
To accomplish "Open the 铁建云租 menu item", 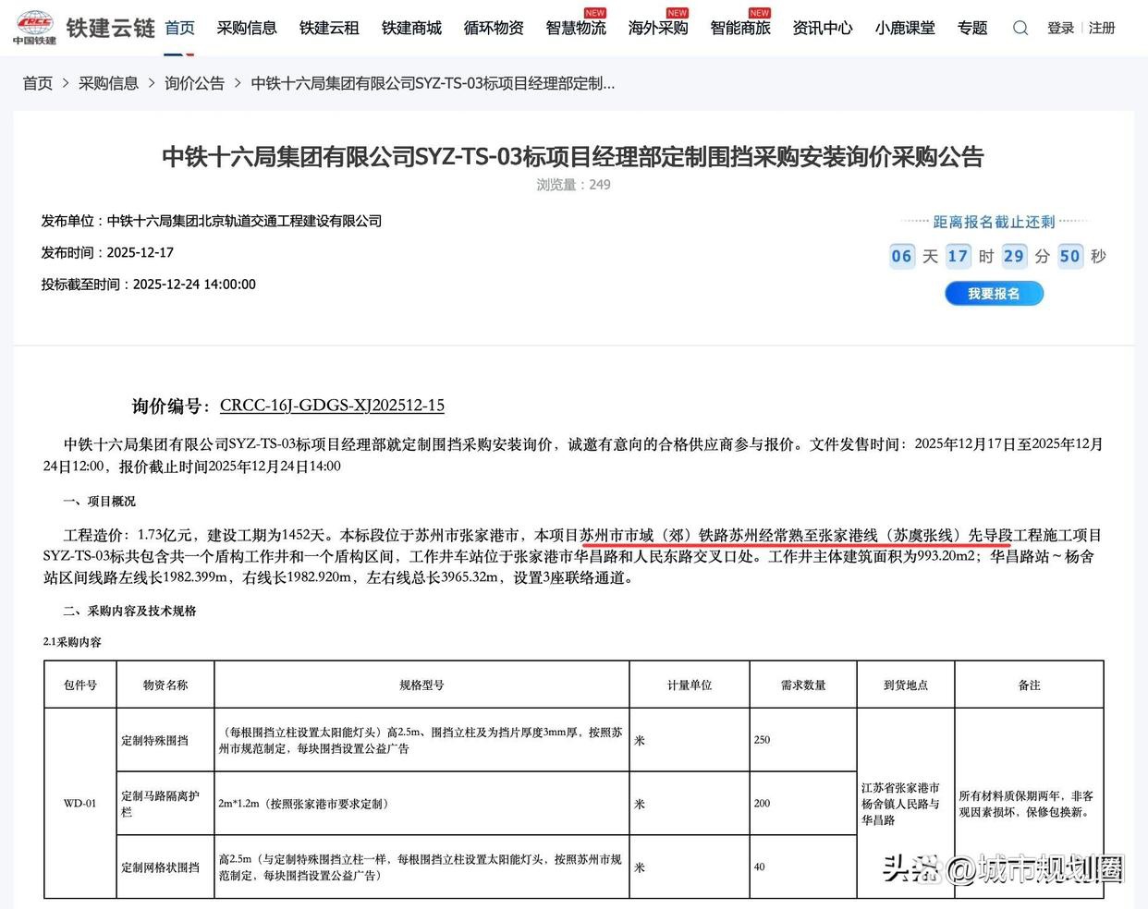I will (x=329, y=28).
